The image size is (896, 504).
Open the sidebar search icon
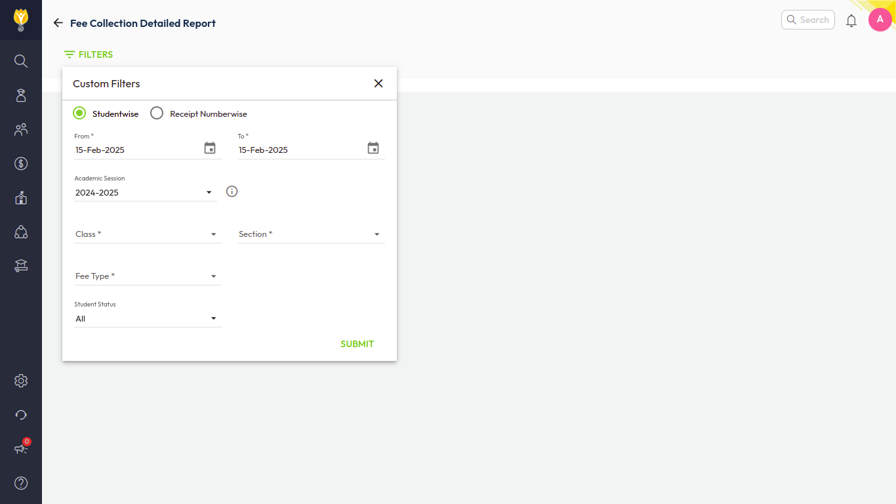click(21, 61)
